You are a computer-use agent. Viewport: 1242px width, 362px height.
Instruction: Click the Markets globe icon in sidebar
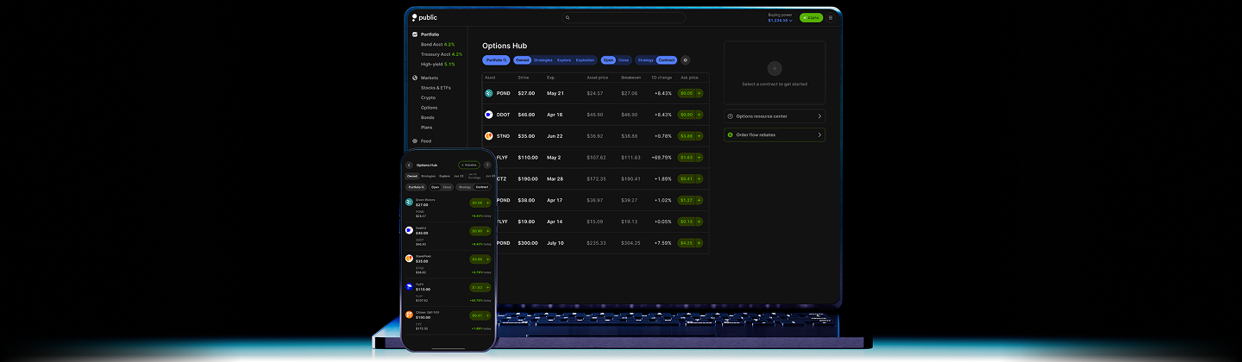(x=415, y=78)
